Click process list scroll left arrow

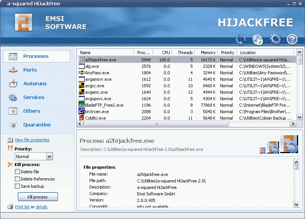click(x=80, y=124)
